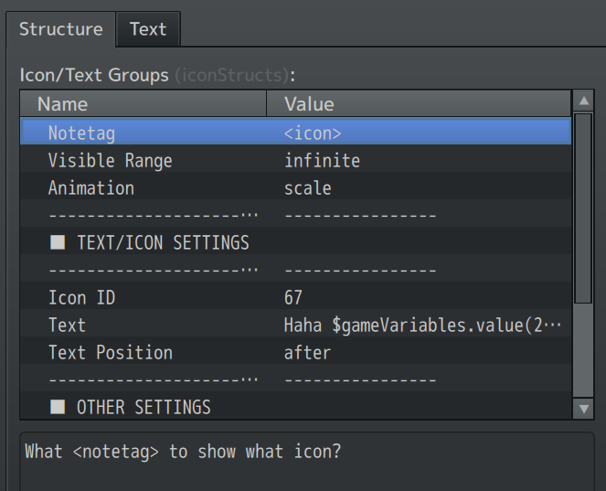This screenshot has height=491, width=606.
Task: Click the scroll up arrow
Action: [583, 101]
